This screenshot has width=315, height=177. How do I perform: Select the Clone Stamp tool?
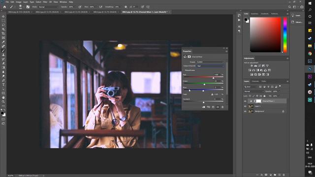click(3, 55)
